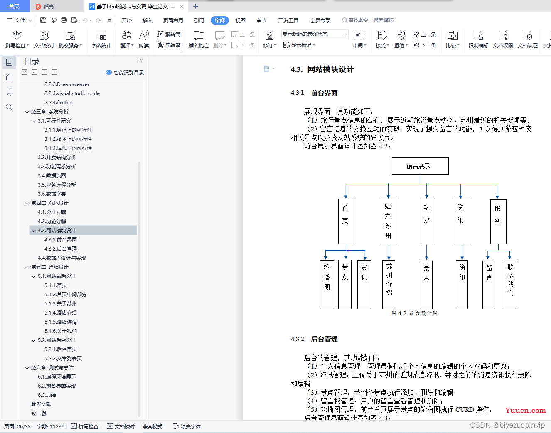Jump to 参考文献 in outline

pos(41,404)
